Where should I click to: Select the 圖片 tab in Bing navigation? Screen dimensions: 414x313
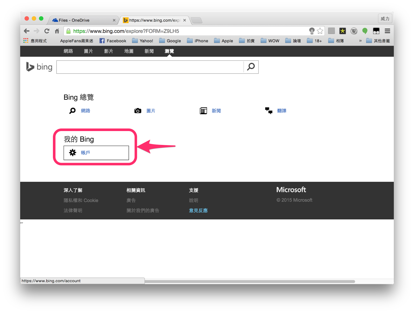88,51
